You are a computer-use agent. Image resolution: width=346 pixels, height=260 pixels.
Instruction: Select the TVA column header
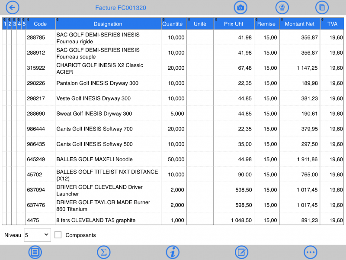[x=332, y=24]
